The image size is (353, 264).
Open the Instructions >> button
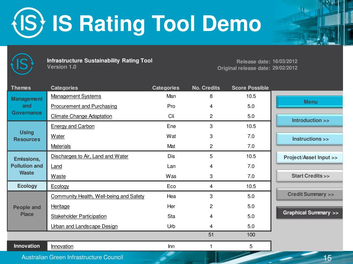pyautogui.click(x=310, y=139)
